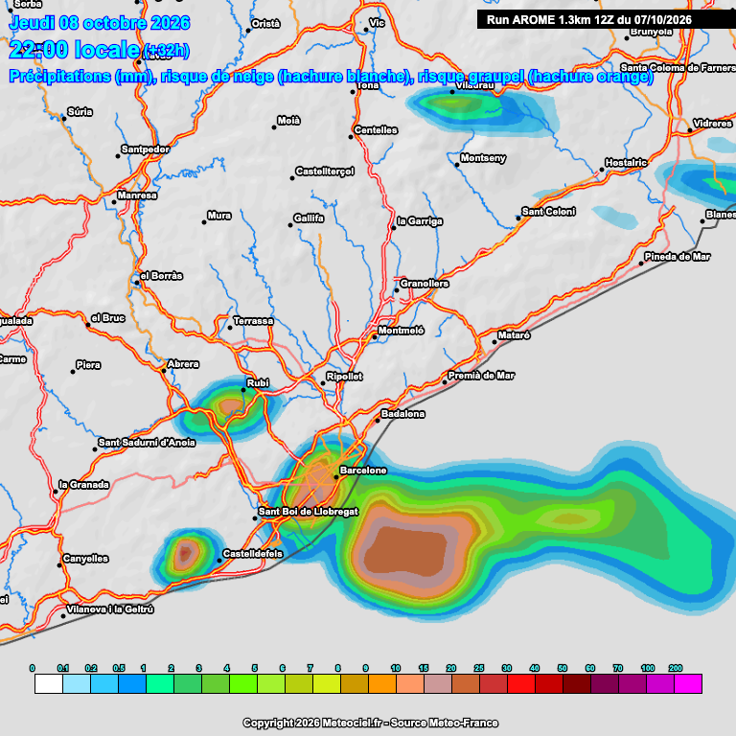The height and width of the screenshot is (736, 736).
Task: Select the blue legend swatch labeled 0.5
Action: point(132,683)
